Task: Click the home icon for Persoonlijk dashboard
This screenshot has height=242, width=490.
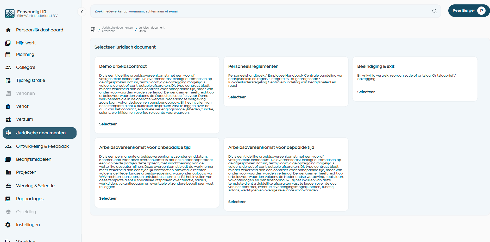Action: [8, 30]
